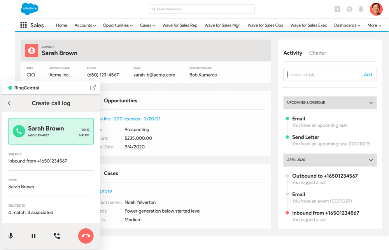Put the call on hold
Image resolution: width=389 pixels, height=250 pixels.
pos(33,236)
